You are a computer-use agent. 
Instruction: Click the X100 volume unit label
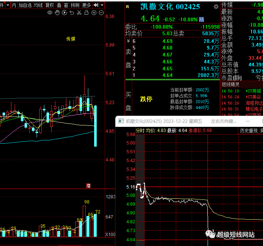[110, 235]
